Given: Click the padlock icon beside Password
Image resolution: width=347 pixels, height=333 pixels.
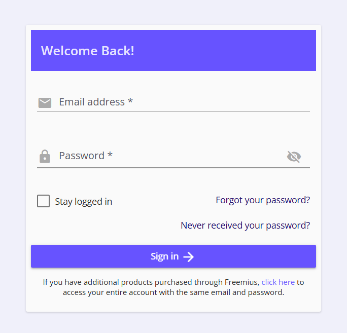Looking at the screenshot, I should coord(45,156).
